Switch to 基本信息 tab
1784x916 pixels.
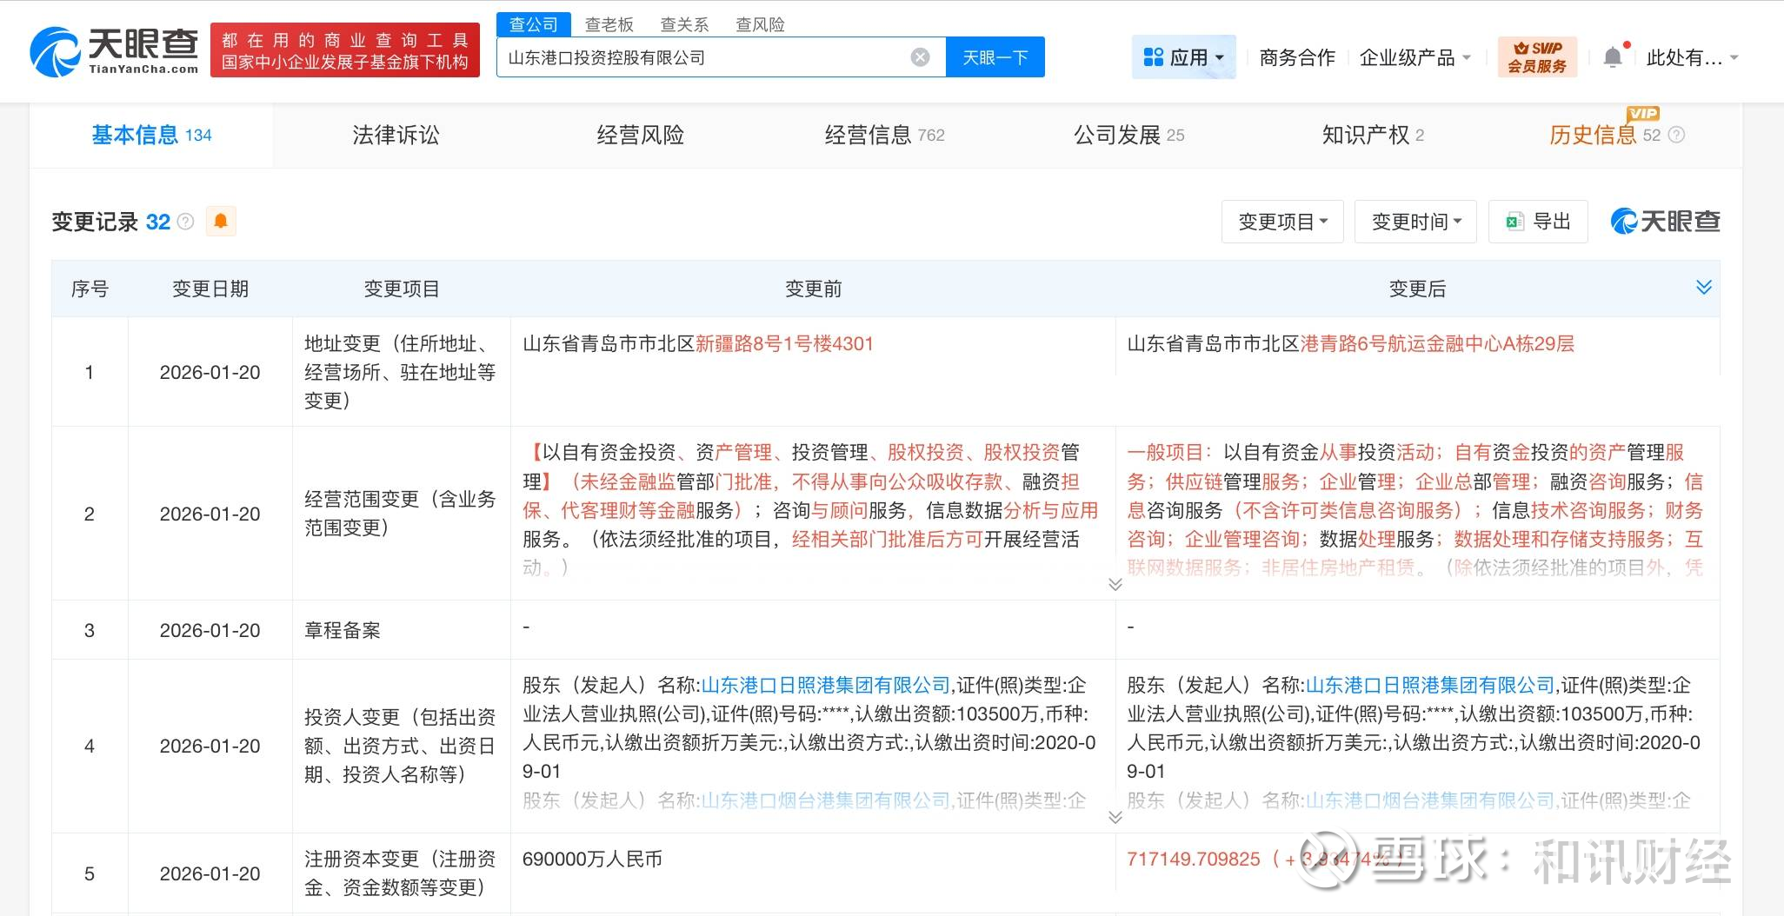[x=151, y=135]
